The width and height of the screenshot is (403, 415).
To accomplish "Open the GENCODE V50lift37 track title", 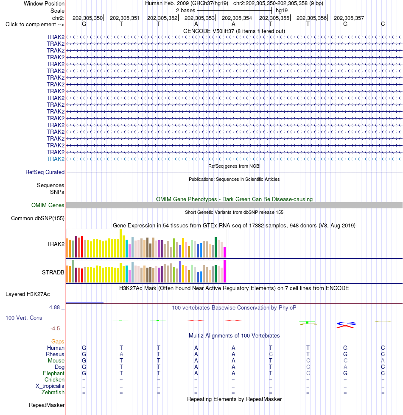I will click(x=234, y=31).
